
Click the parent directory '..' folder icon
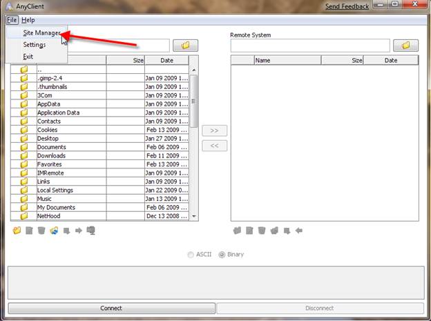click(x=24, y=70)
